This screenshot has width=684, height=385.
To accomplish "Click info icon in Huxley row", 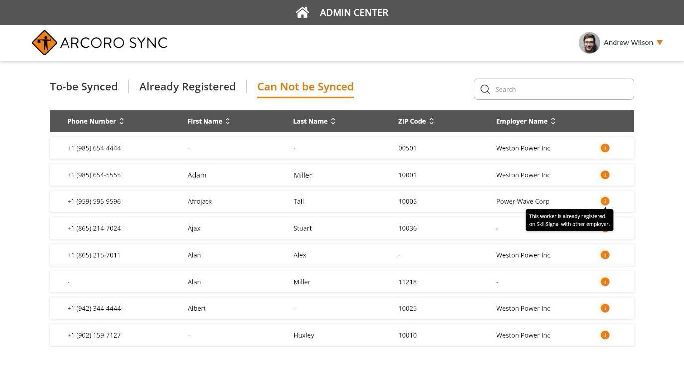I will click(605, 335).
